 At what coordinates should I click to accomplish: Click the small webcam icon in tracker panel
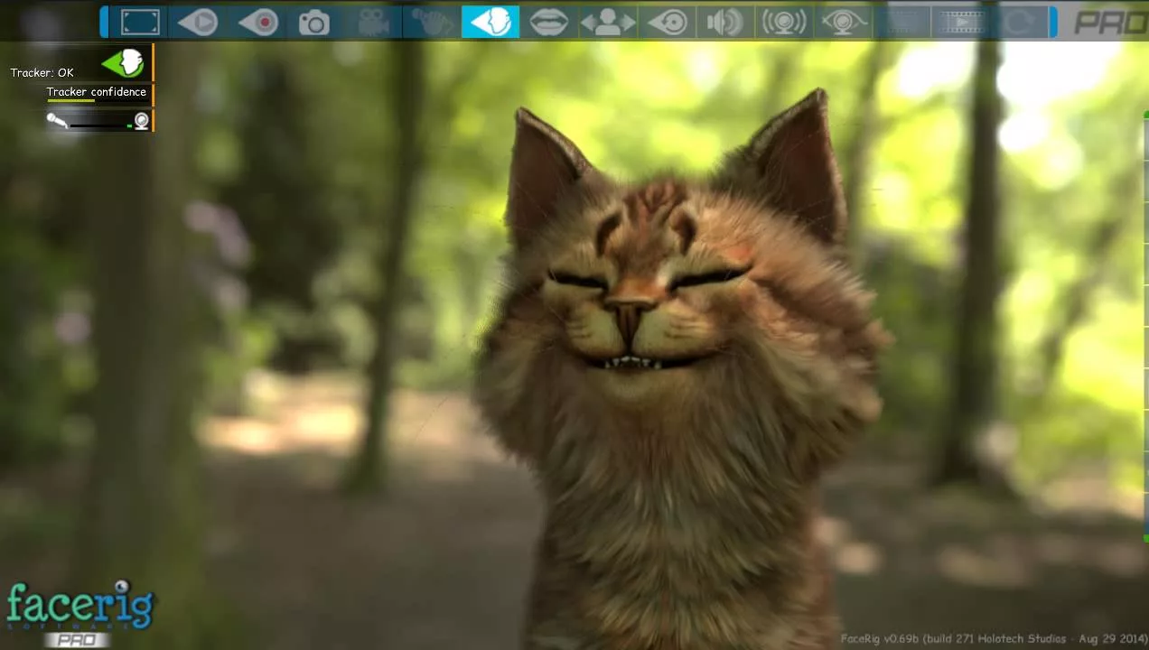pos(141,120)
